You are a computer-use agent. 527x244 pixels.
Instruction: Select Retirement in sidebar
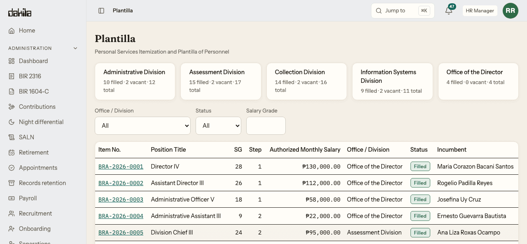coord(43,152)
